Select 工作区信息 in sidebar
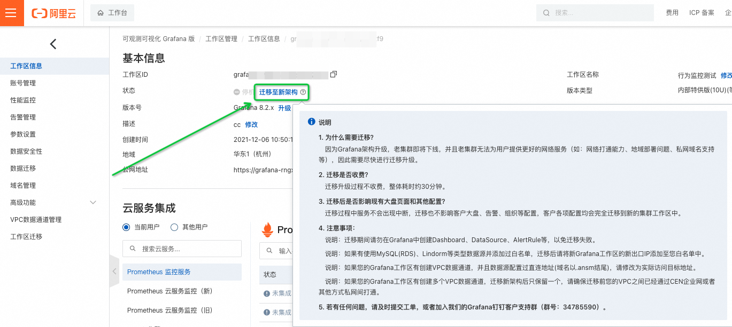 tap(55, 66)
